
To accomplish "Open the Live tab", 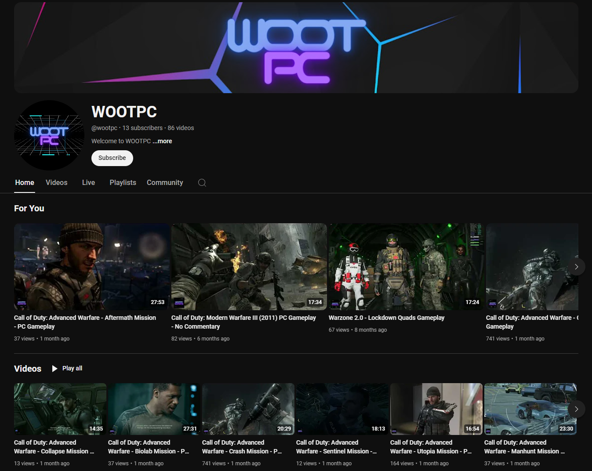I will pyautogui.click(x=88, y=183).
